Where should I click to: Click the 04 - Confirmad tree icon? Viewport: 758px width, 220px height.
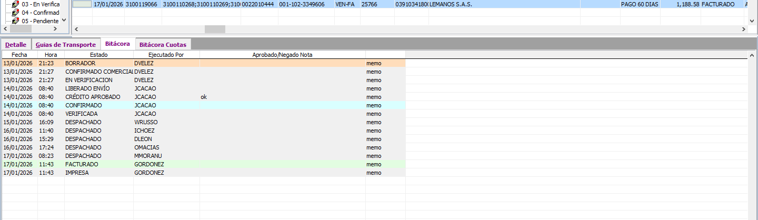pos(15,13)
